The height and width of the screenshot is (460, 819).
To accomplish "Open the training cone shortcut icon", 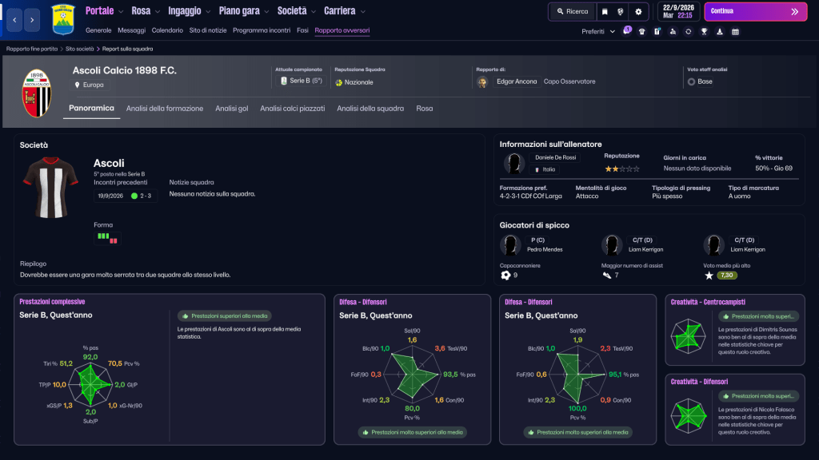I will pyautogui.click(x=720, y=32).
